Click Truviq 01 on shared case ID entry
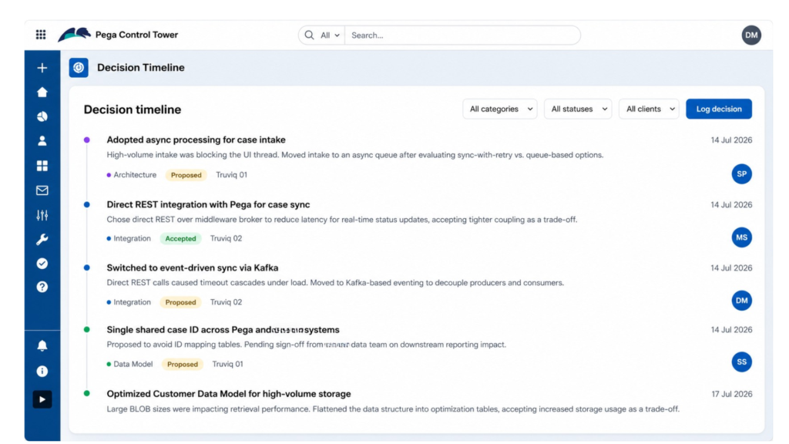The image size is (789, 444). coord(227,365)
